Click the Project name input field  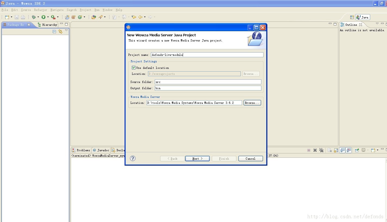(x=207, y=55)
